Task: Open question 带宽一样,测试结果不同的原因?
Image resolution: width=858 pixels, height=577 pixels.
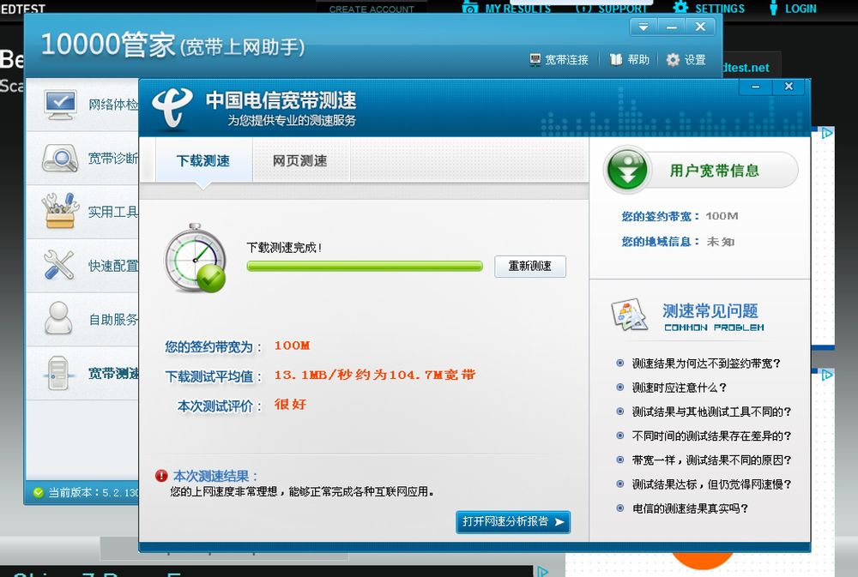Action: 711,460
